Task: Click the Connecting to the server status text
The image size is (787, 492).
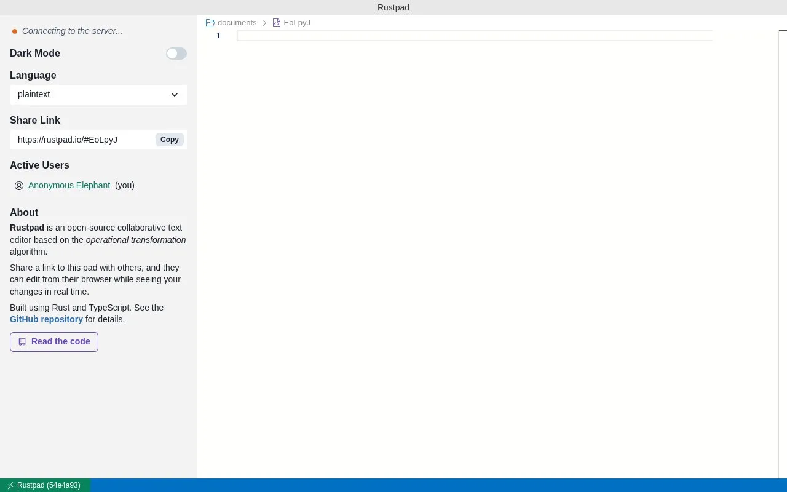Action: pos(72,31)
